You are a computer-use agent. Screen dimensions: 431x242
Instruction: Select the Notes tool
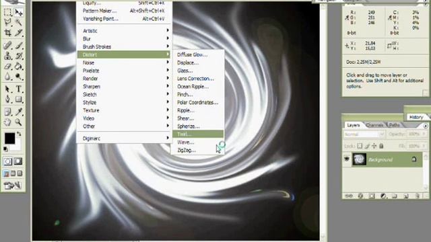point(7,112)
